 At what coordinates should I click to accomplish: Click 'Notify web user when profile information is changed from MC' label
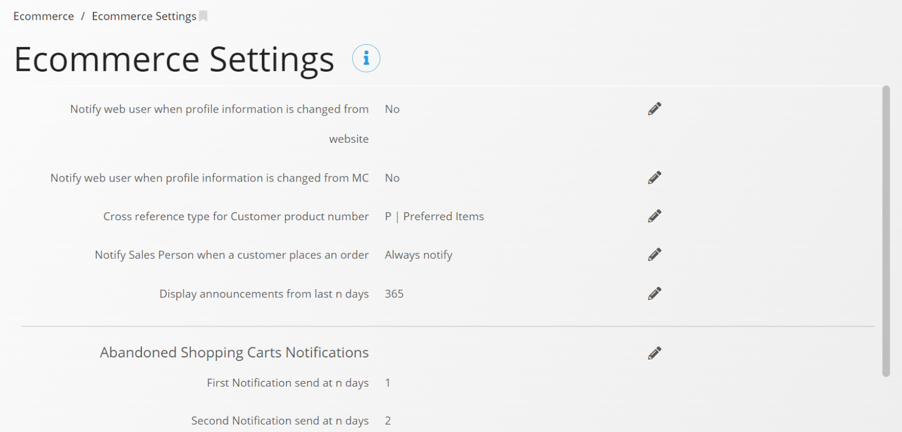click(210, 178)
